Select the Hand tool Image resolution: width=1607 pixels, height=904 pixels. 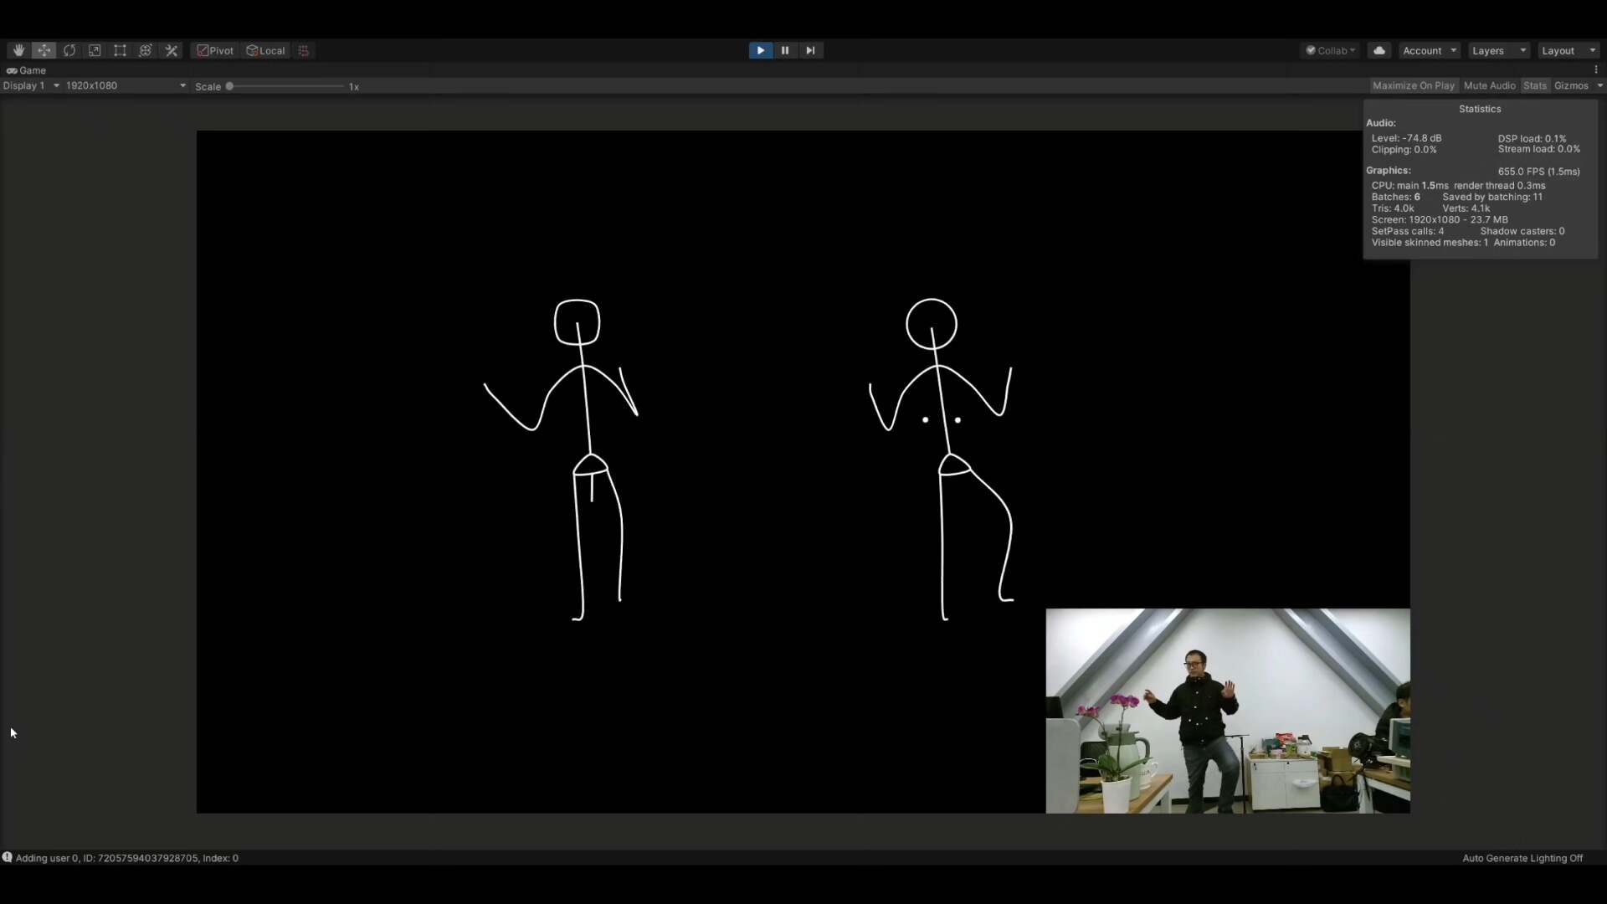(18, 50)
